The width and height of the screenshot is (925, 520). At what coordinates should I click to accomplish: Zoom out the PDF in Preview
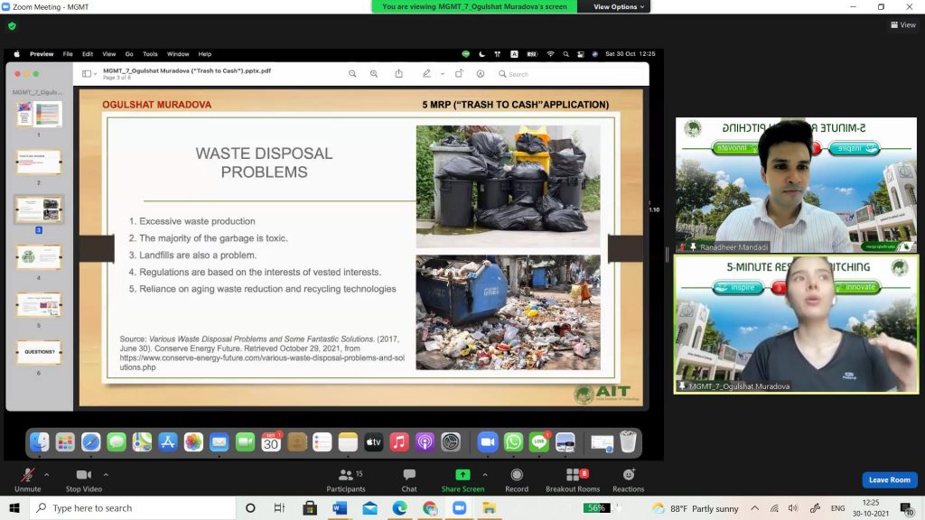(352, 74)
